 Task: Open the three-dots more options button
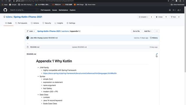pos(157,31)
